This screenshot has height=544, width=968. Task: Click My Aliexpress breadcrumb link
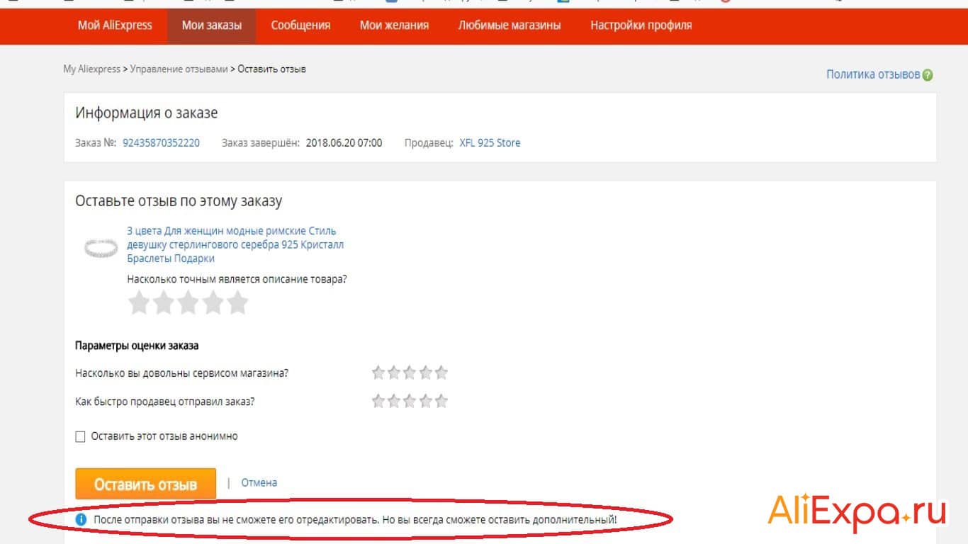(91, 69)
